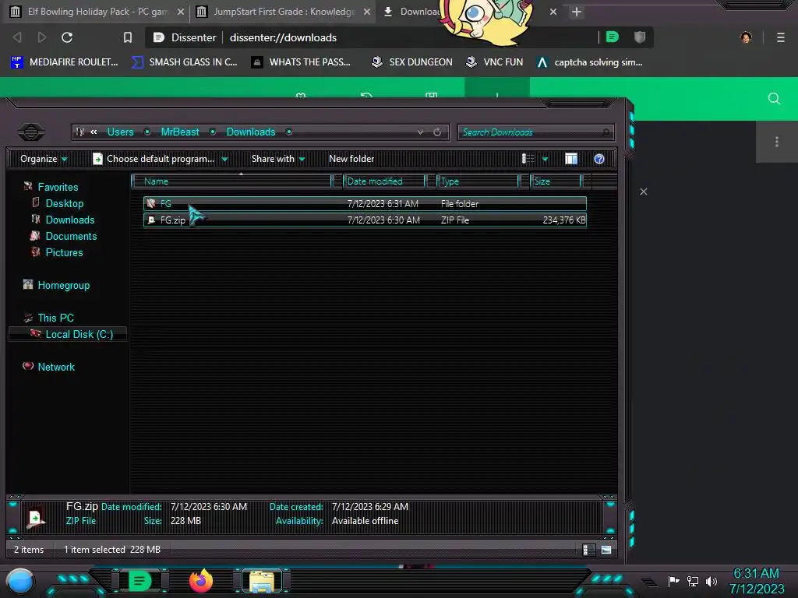
Task: Select the FG.zip file
Action: point(365,220)
